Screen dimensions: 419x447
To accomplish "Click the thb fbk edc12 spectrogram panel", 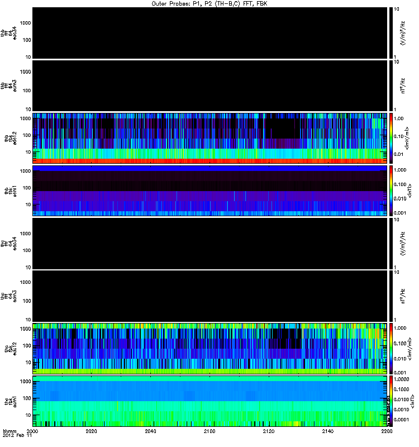I will click(x=209, y=138).
